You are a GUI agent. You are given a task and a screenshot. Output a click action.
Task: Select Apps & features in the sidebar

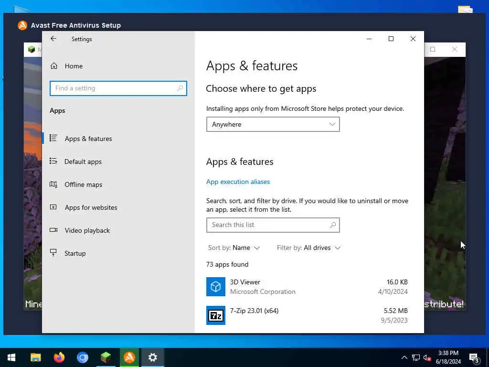118,139
